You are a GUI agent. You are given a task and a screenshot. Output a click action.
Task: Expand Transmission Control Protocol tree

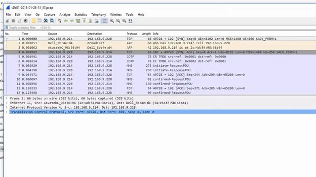point(6,112)
